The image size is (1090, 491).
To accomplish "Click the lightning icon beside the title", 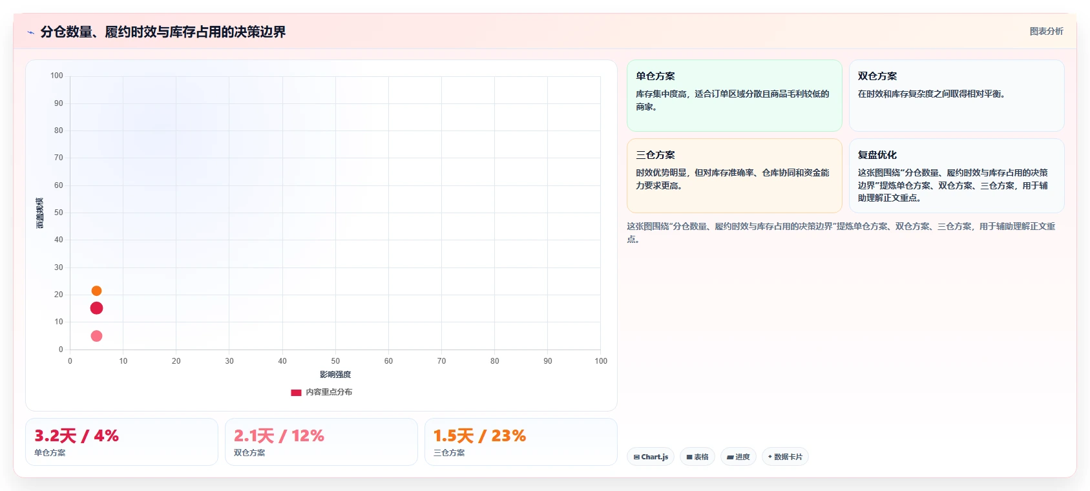I will [x=30, y=32].
